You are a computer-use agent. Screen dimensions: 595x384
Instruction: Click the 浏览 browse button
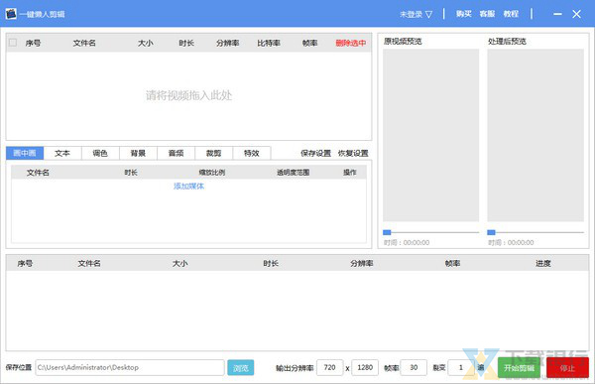(x=241, y=368)
